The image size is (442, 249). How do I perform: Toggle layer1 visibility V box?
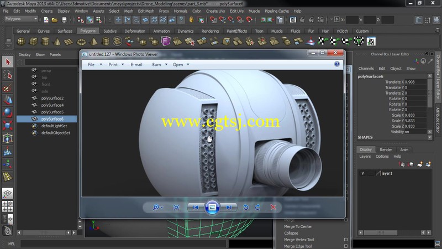coord(362,173)
